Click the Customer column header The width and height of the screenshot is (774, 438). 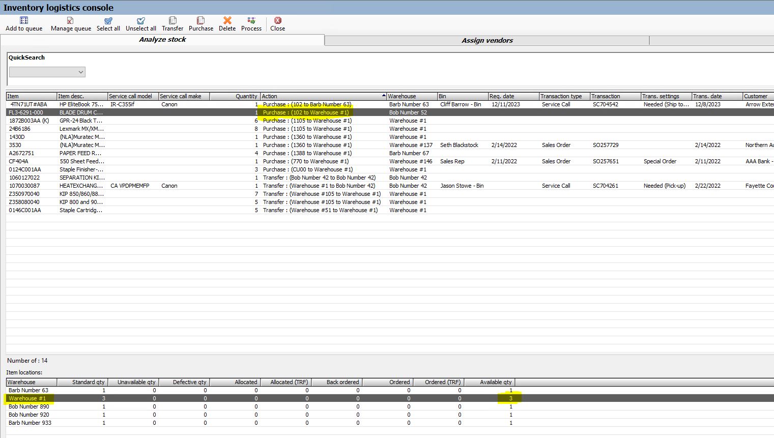point(758,96)
